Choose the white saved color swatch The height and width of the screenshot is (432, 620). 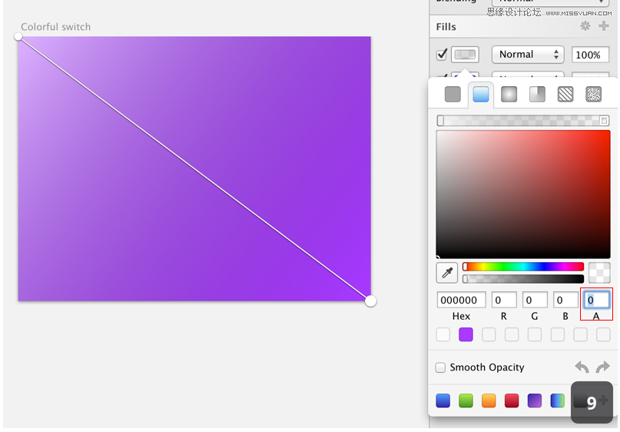point(443,334)
